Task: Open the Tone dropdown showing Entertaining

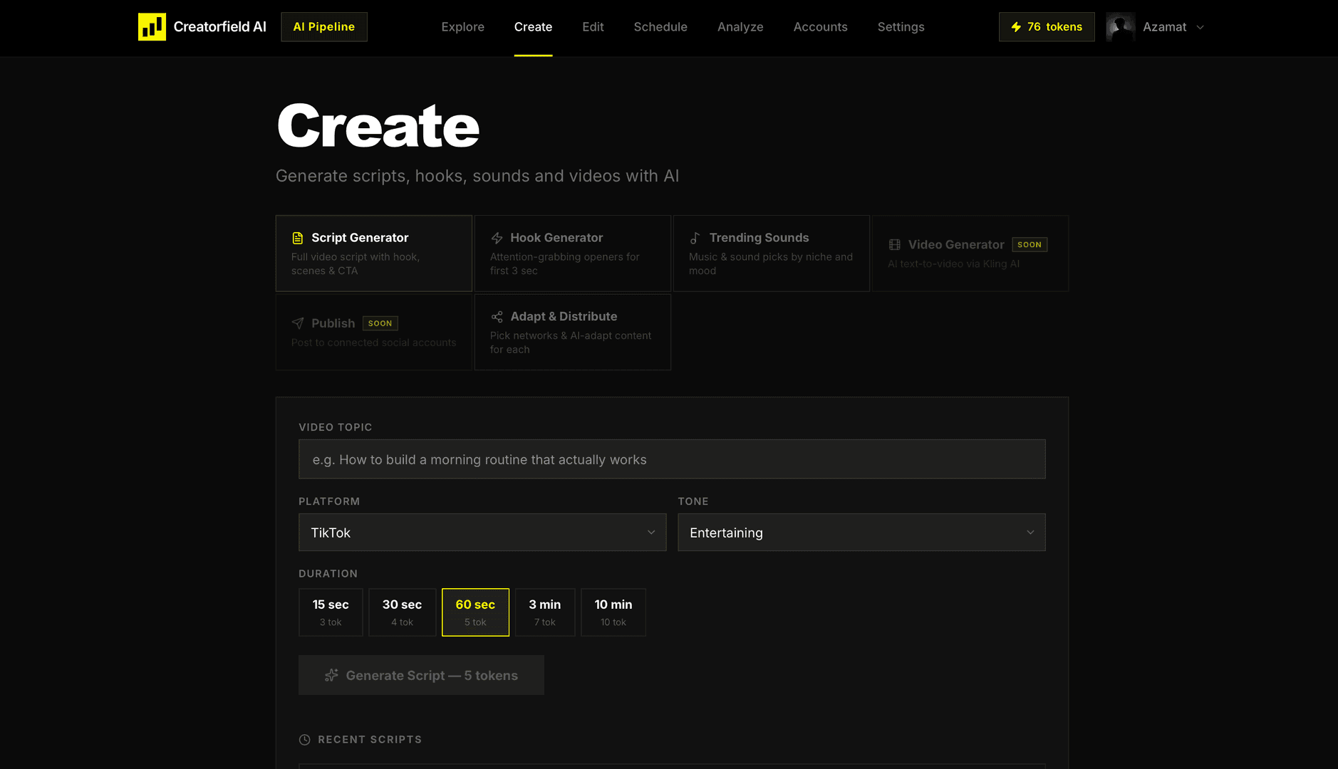Action: point(861,533)
